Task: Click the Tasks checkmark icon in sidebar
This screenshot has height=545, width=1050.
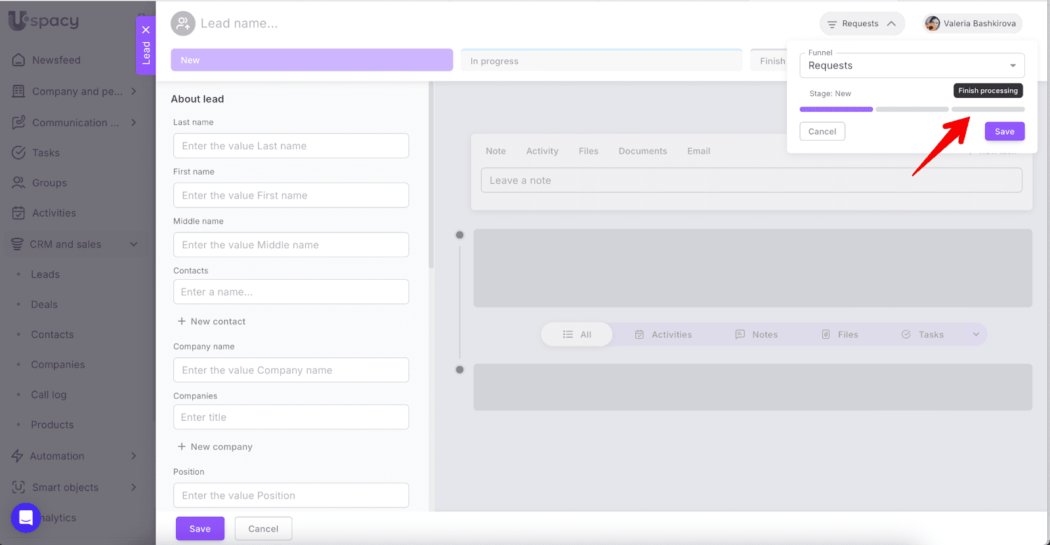Action: [x=18, y=152]
